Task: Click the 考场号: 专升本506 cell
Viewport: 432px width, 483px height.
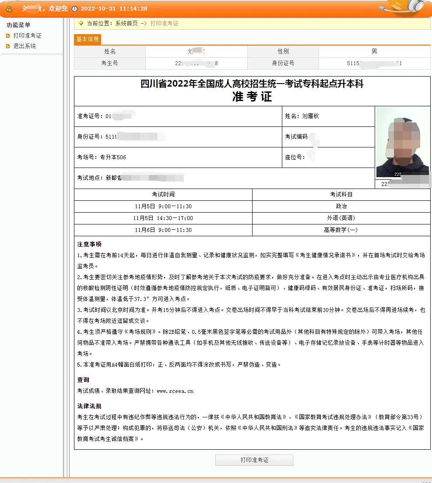Action: (178, 157)
